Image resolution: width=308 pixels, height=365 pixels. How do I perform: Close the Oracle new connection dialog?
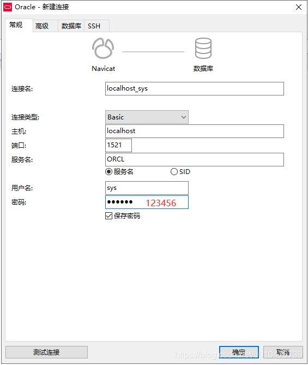[x=299, y=7]
